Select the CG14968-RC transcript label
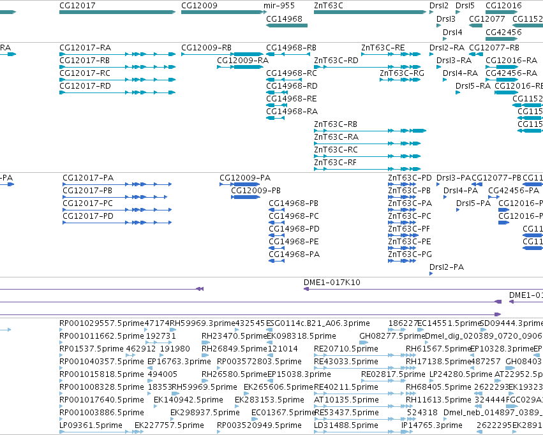This screenshot has height=435, width=543. (x=292, y=73)
